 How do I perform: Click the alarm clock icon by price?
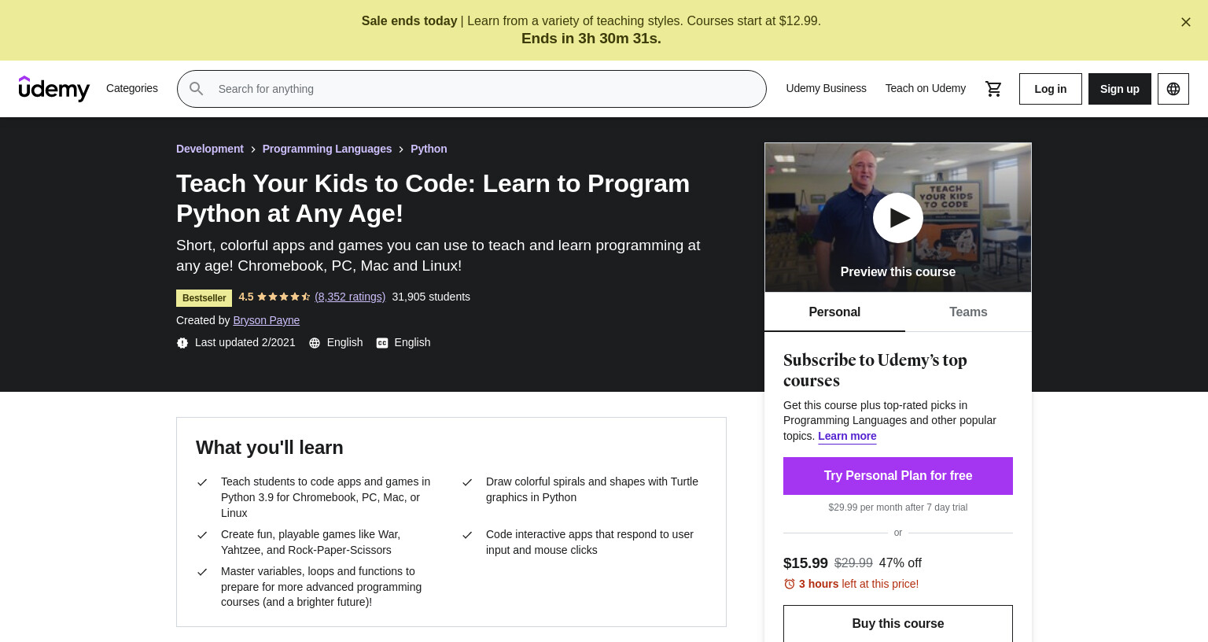click(x=790, y=584)
